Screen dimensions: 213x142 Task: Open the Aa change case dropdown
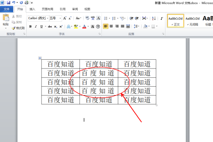tap(78, 18)
